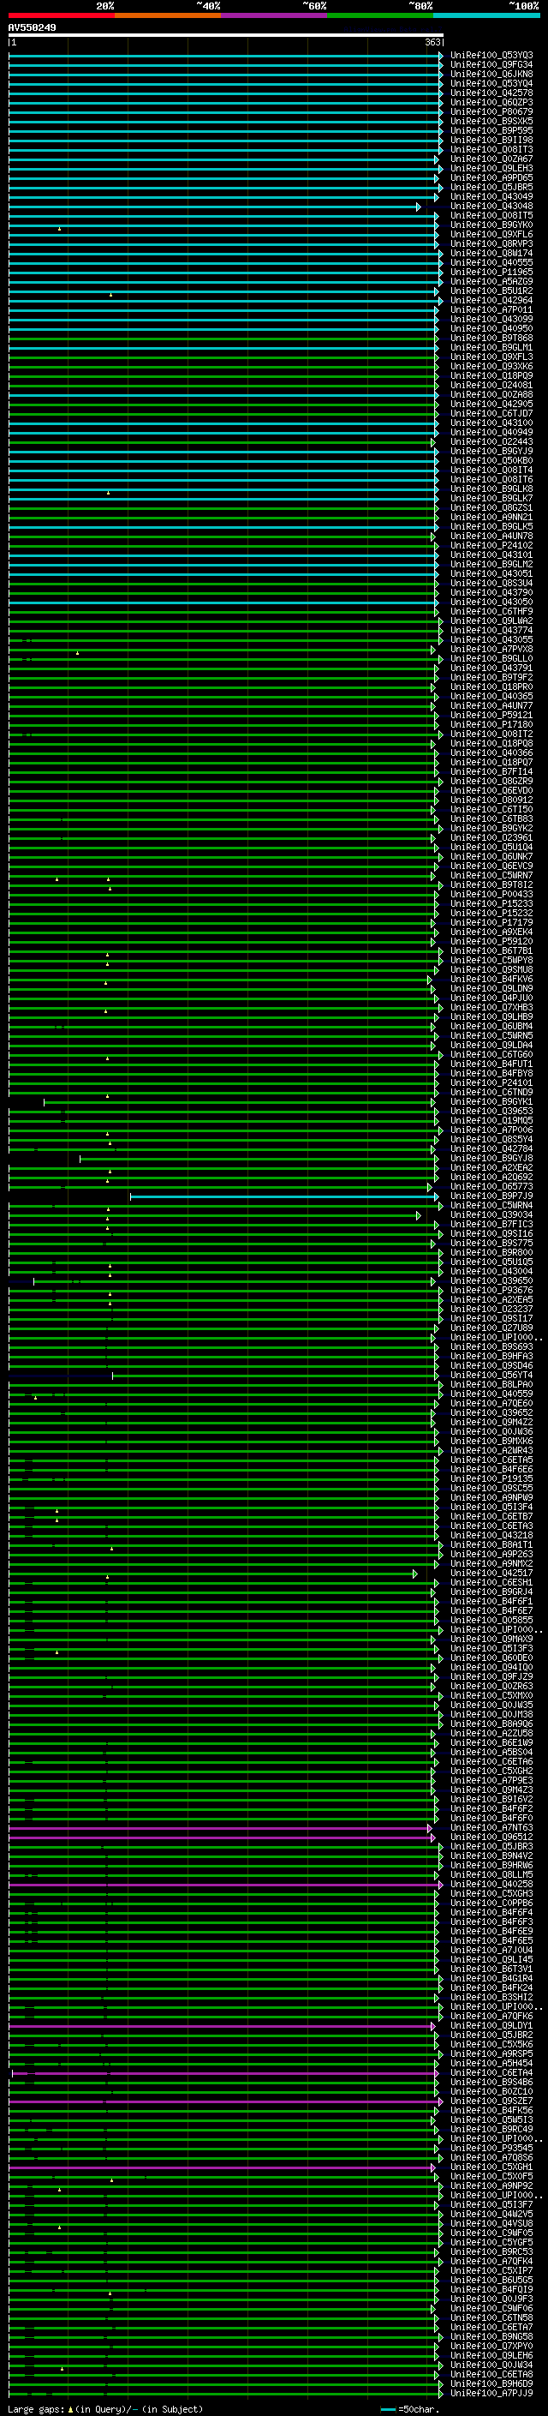
Task: Click the purple alignment bar for Q40258
Action: coord(226,1885)
